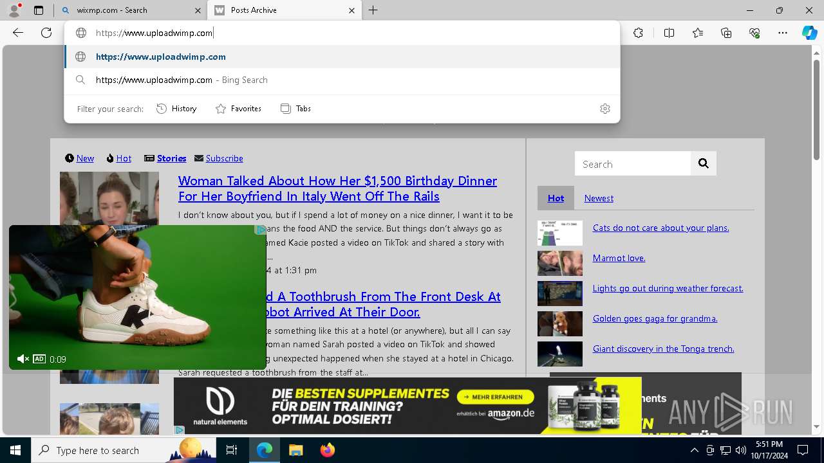Close the Posts Archive tab
This screenshot has width=824, height=463.
[351, 10]
